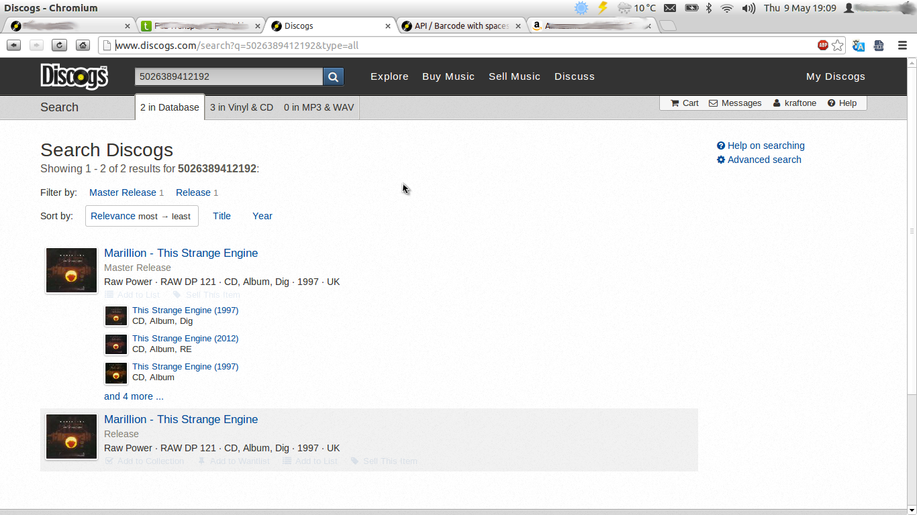Filter results by Release
Screen dimensions: 917x515
pyautogui.click(x=193, y=192)
